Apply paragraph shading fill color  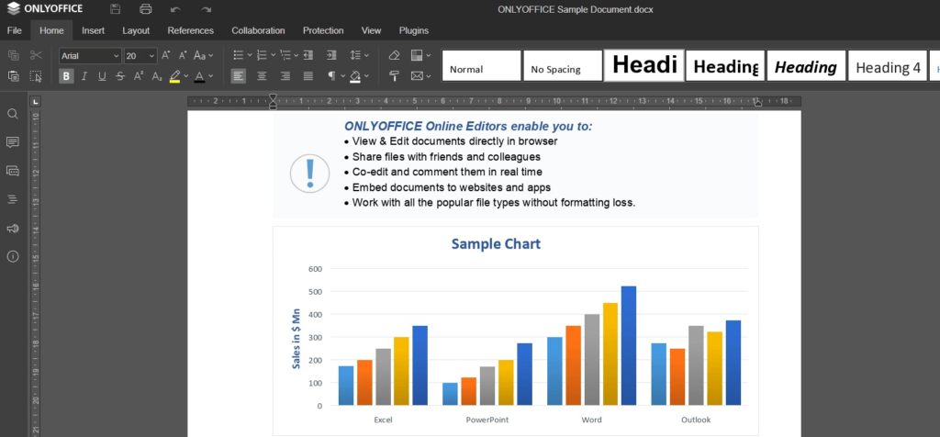[355, 76]
